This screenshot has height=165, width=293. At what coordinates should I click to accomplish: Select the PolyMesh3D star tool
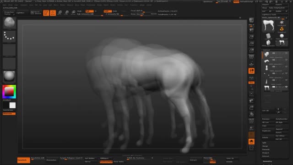[282, 23]
